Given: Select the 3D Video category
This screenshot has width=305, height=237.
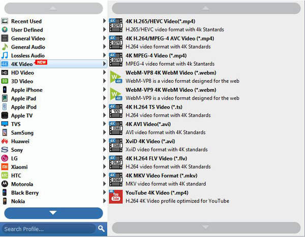Looking at the screenshot, I should tap(22, 81).
